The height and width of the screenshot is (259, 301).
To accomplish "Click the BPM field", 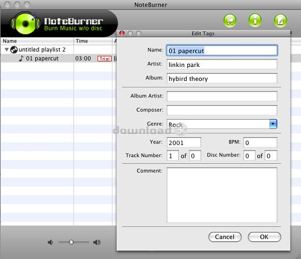I will point(260,142).
